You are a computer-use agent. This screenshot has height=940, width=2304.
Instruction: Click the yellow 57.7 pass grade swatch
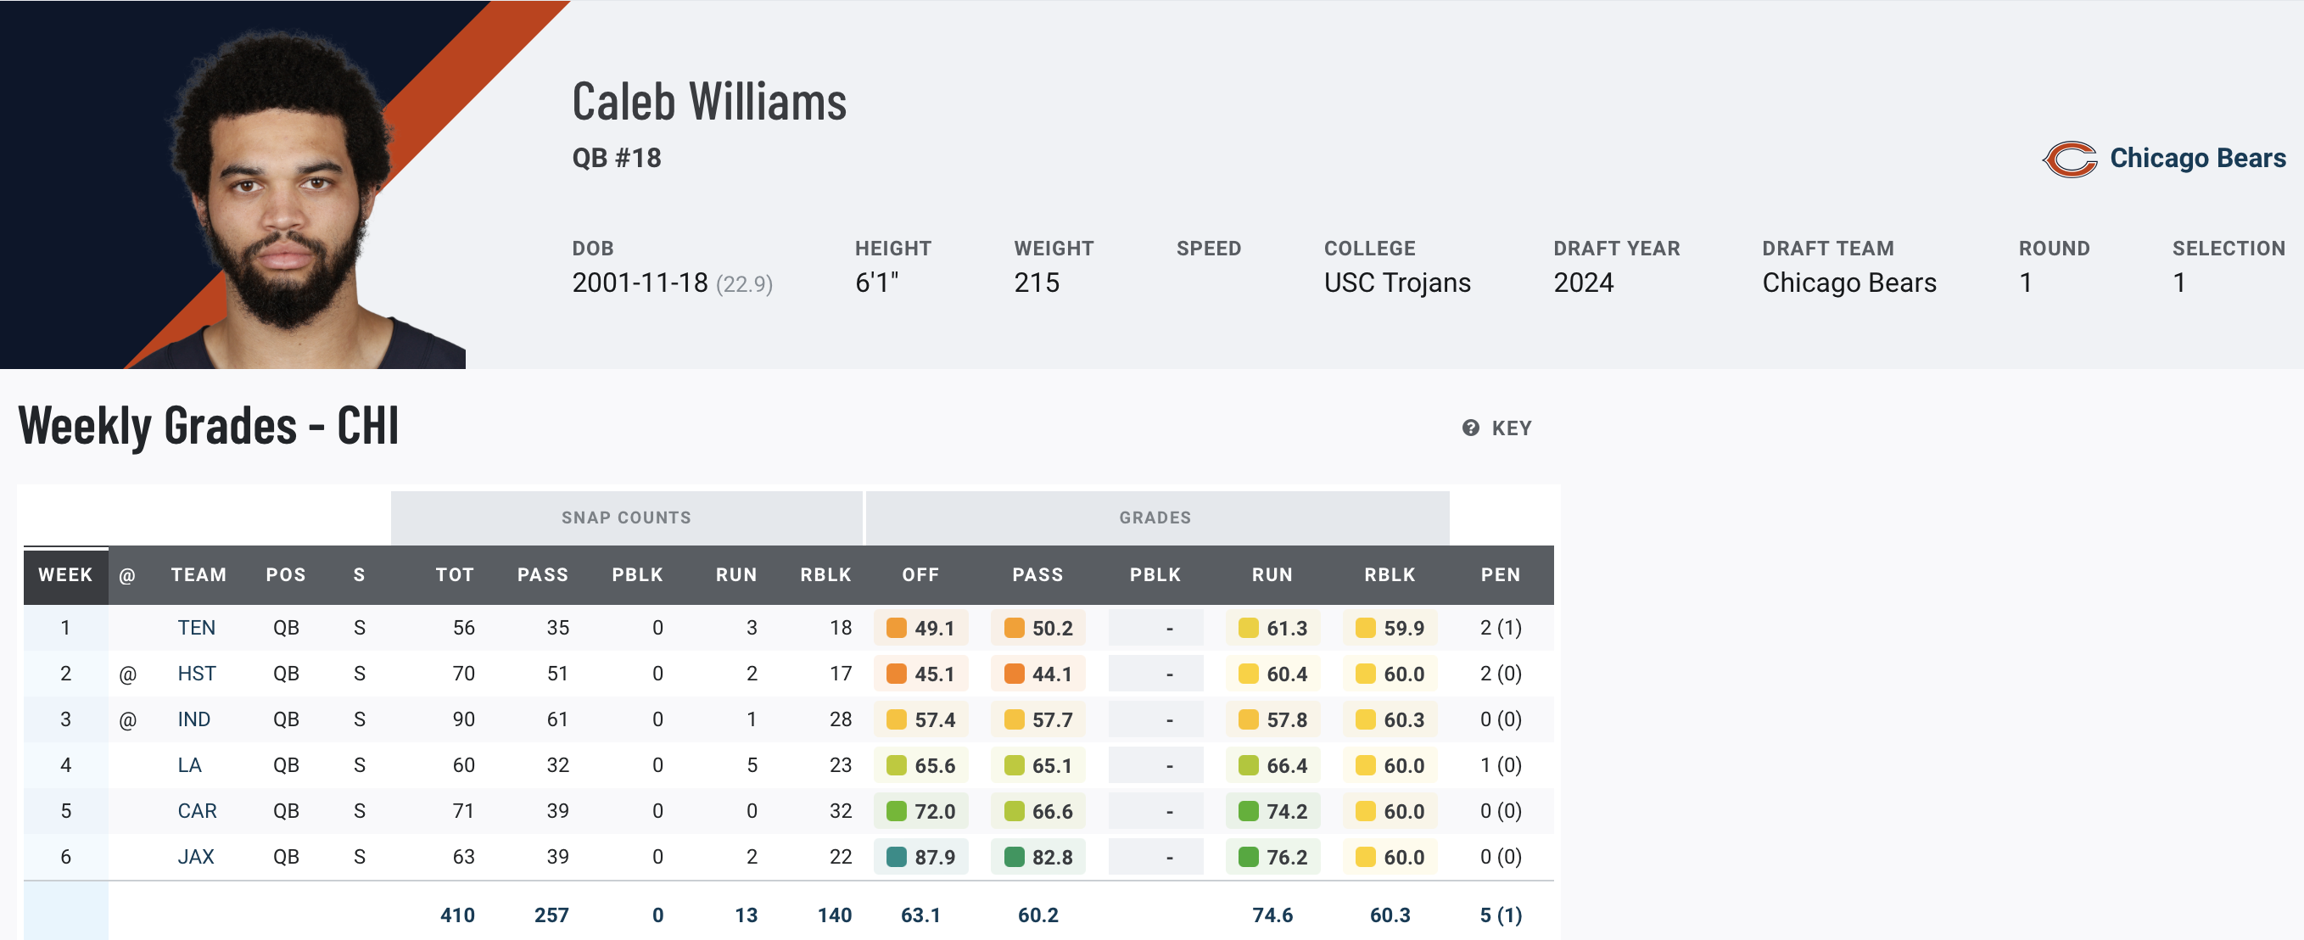coord(1014,720)
